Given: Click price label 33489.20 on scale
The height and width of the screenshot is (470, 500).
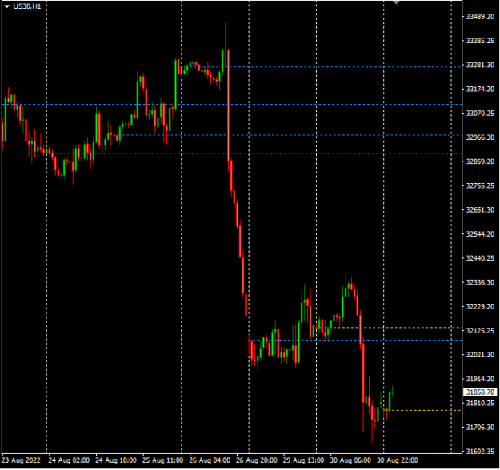Looking at the screenshot, I should point(480,17).
